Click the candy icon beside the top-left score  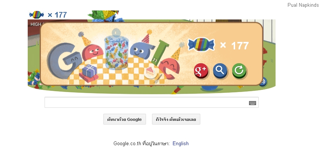coord(37,15)
